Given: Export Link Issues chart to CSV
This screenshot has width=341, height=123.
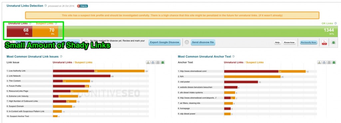Looking at the screenshot, I should pos(163,62).
